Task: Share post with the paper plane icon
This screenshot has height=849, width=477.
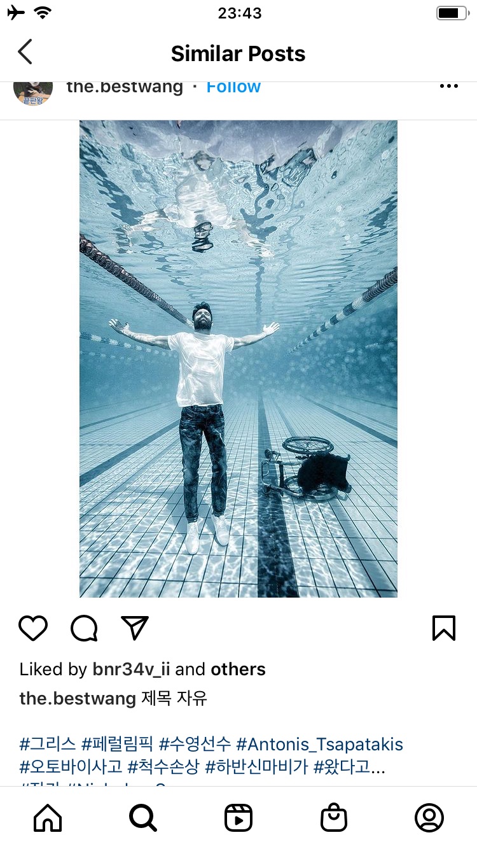Action: [135, 628]
